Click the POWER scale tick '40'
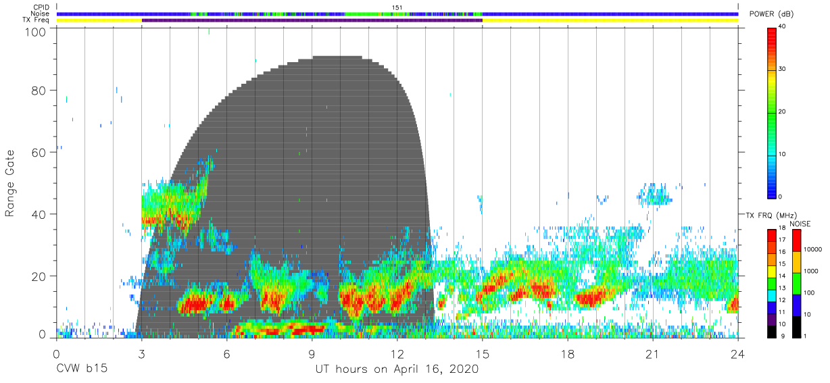 pyautogui.click(x=783, y=28)
